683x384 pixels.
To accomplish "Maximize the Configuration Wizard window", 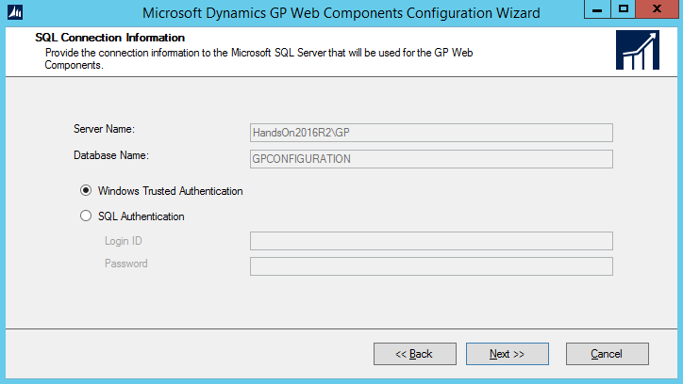I will click(x=624, y=11).
